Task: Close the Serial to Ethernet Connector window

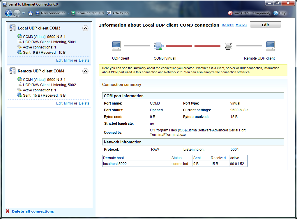Action: pyautogui.click(x=288, y=3)
